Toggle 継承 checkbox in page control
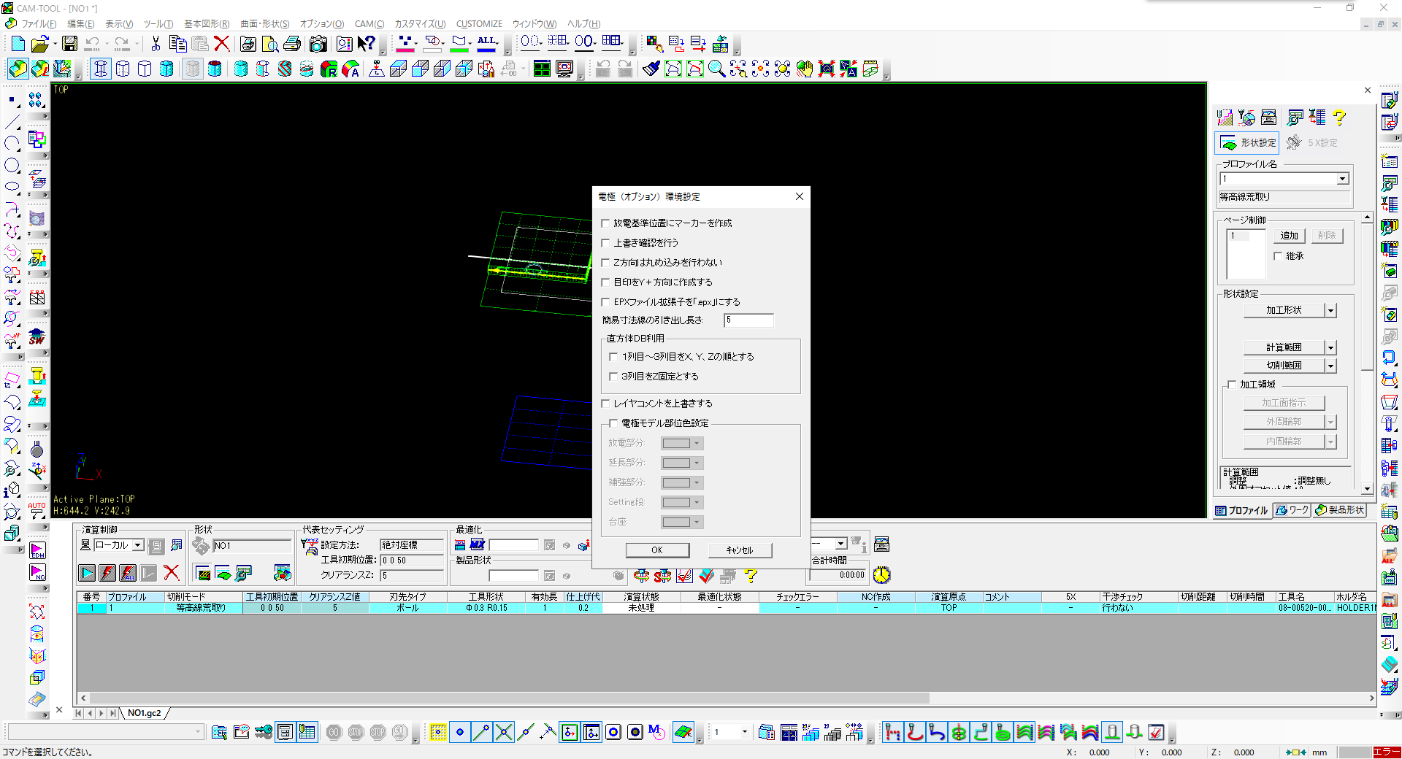Screen dimensions: 1402x759 pyautogui.click(x=1278, y=256)
